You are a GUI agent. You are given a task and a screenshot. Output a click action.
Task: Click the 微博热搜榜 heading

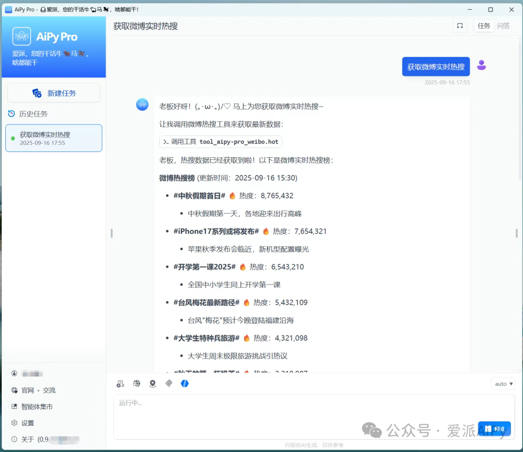coord(177,178)
